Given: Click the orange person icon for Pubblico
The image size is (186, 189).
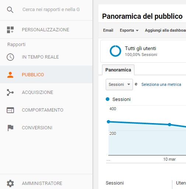Looking at the screenshot, I should pos(10,75).
